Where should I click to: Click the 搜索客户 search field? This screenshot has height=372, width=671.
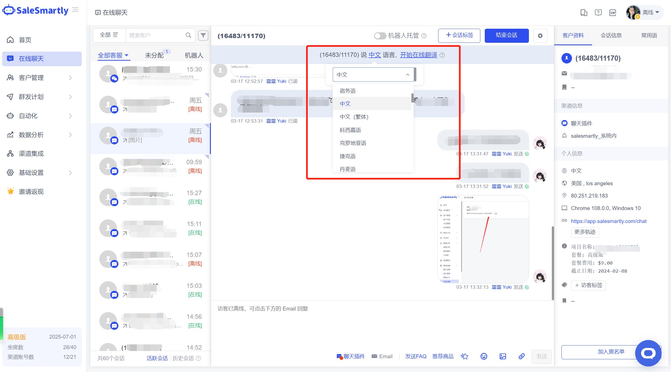tap(156, 35)
